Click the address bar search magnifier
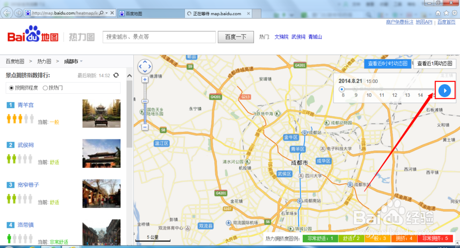The height and width of the screenshot is (248, 460). (x=101, y=13)
